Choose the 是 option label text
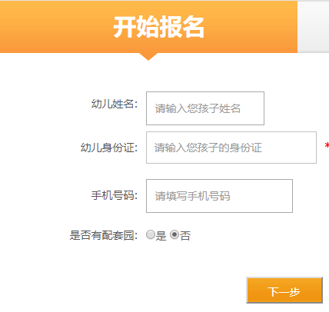Screen dimensions: 329x312 pyautogui.click(x=161, y=236)
